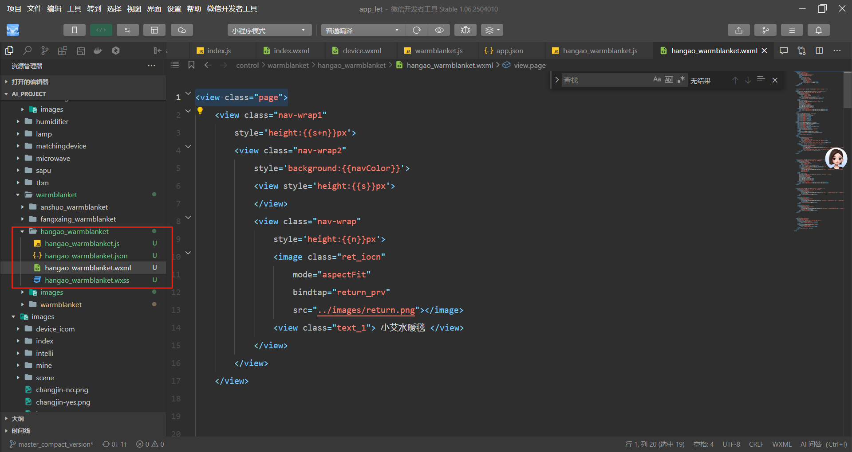Open the 工具 menu

tap(74, 9)
